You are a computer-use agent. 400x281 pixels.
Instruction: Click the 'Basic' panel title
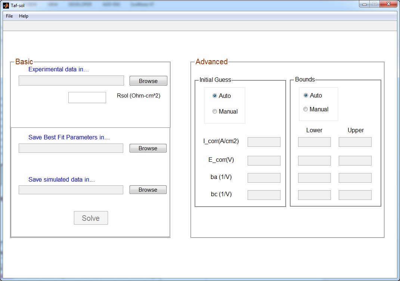[x=24, y=62]
